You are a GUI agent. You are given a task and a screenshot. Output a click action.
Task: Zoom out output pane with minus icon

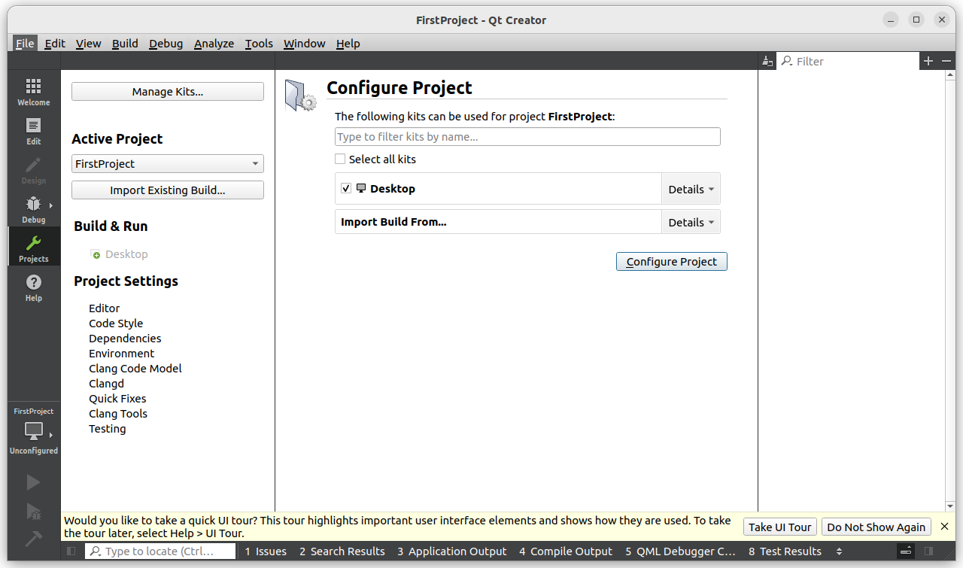coord(946,61)
